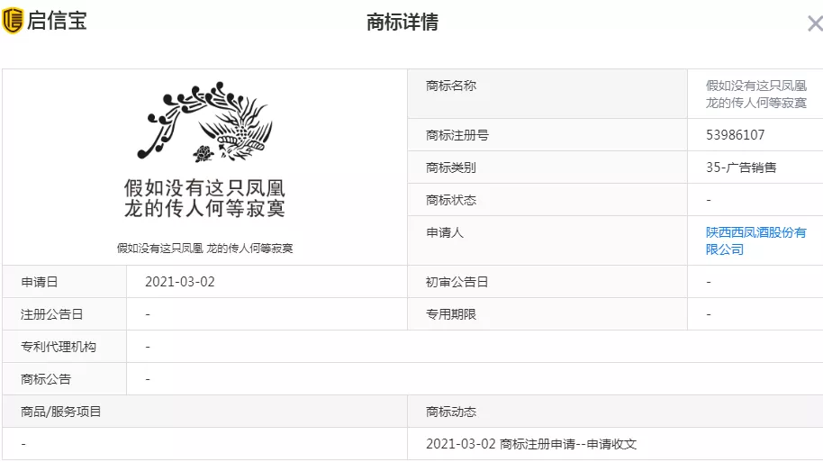This screenshot has width=823, height=462.
Task: Click the 申请人 label
Action: 445,232
